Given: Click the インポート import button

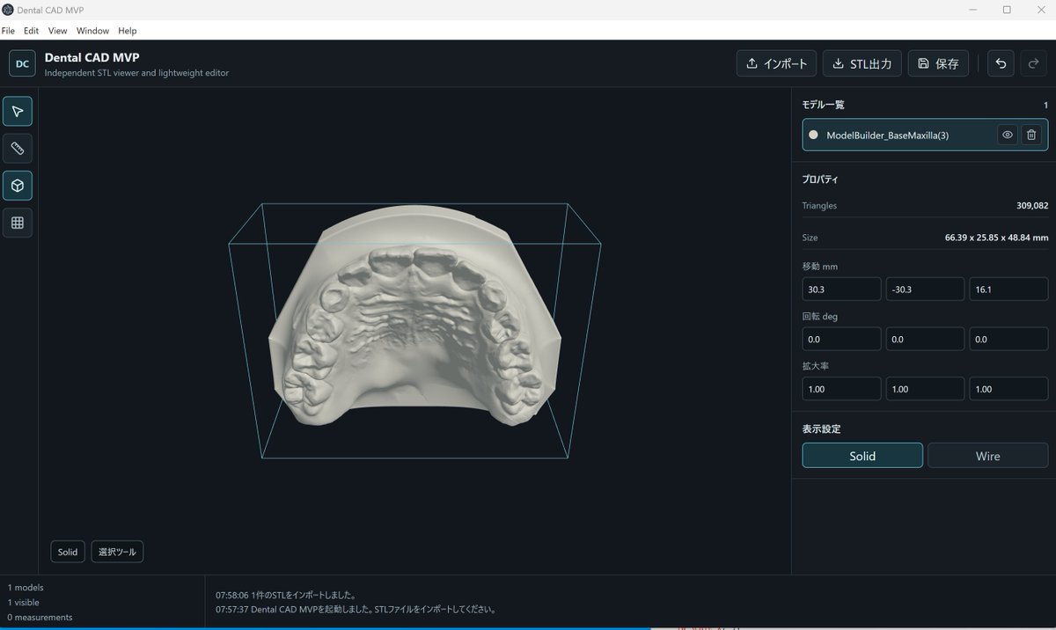Looking at the screenshot, I should tap(776, 63).
